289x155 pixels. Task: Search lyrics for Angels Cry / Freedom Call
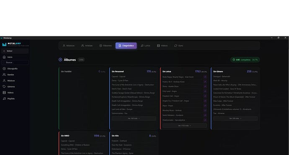(x=205, y=101)
